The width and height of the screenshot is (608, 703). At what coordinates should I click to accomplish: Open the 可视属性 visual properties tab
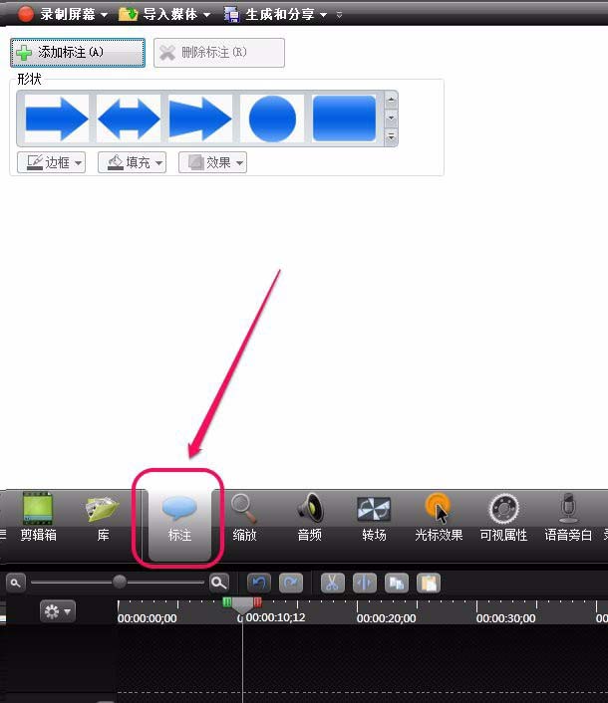(x=503, y=518)
